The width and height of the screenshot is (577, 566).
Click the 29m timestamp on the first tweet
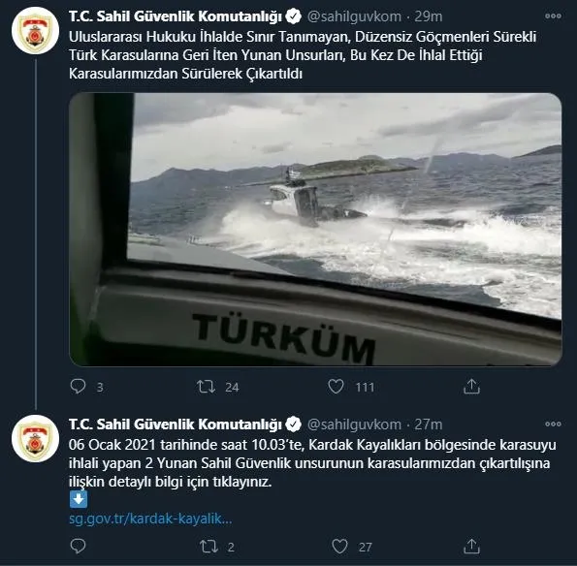(429, 16)
